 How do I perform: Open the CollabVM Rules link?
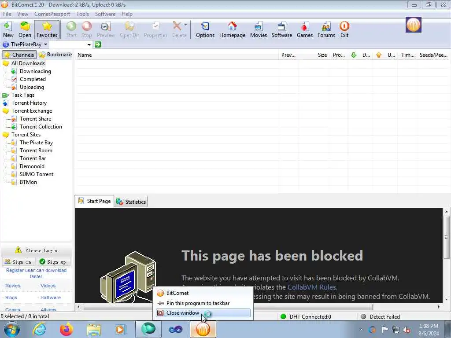[x=311, y=287]
